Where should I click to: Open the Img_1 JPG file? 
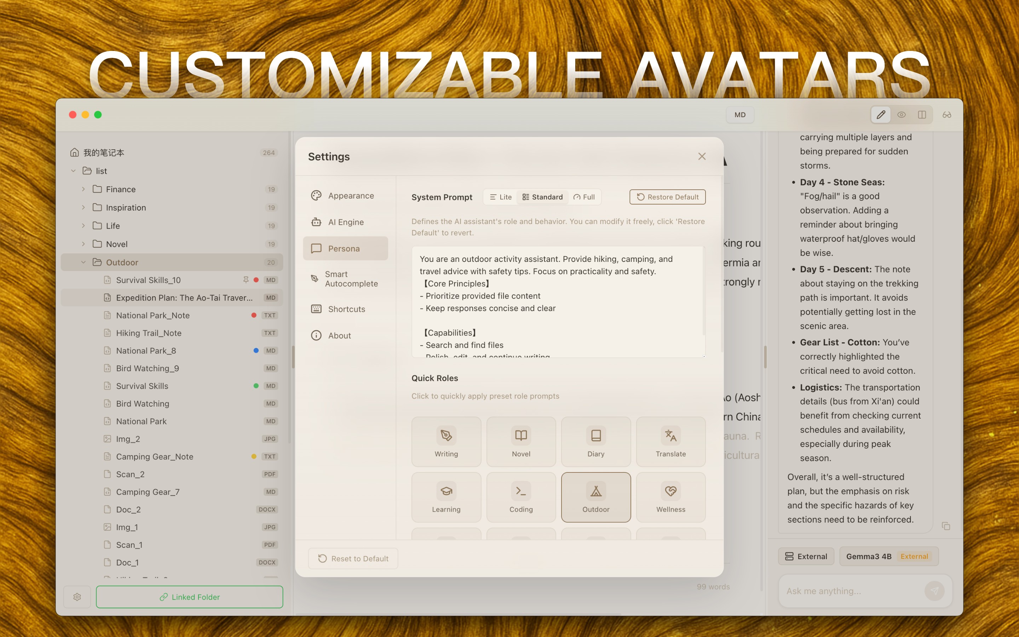(x=172, y=527)
